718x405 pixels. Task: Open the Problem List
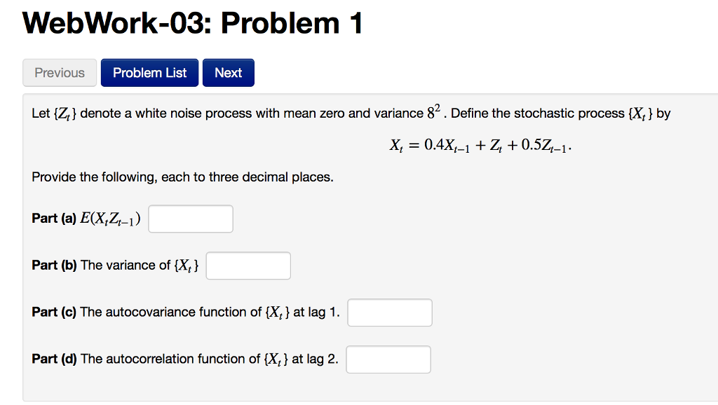click(x=149, y=73)
